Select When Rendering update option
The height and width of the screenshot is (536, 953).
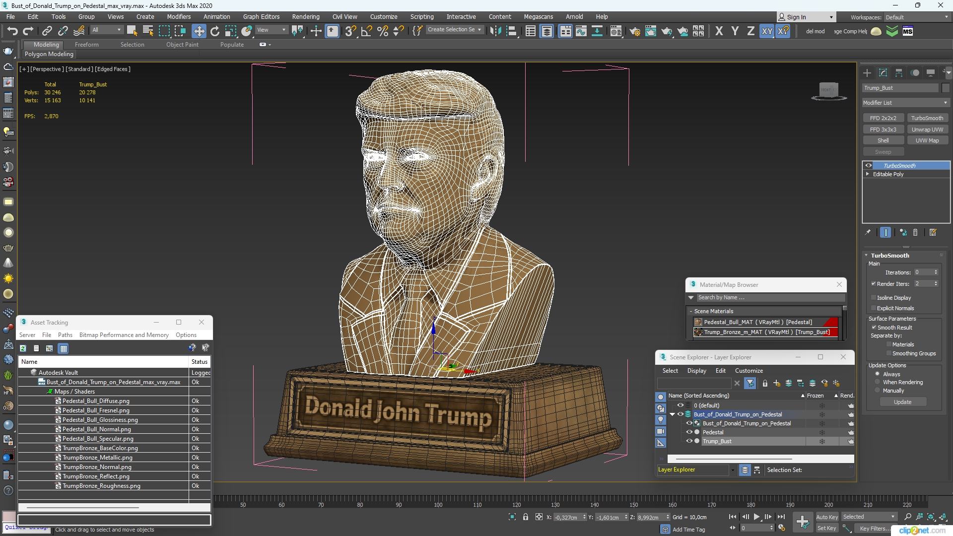(877, 382)
